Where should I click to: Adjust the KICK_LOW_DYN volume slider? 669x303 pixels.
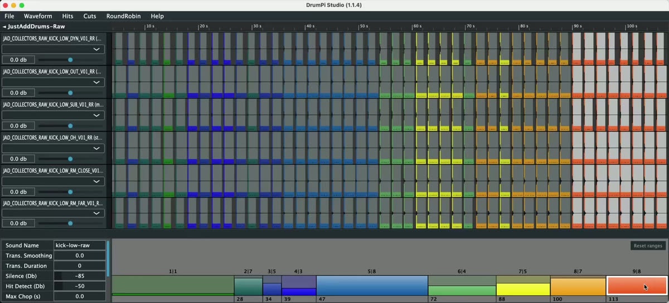pos(70,60)
